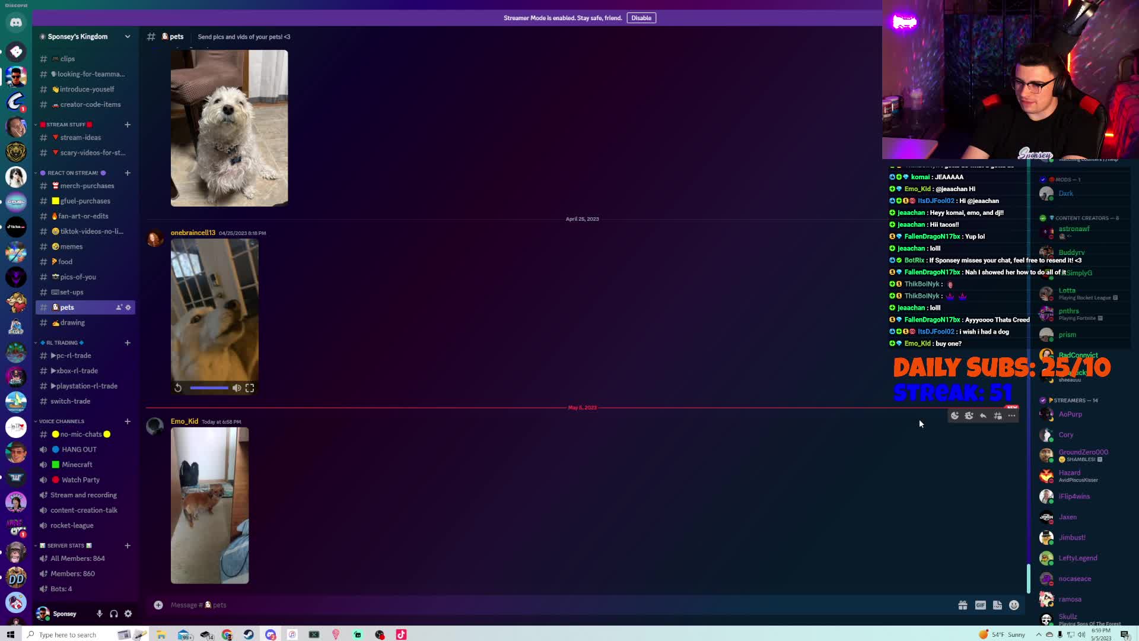
Task: Click the gift Nitro icon
Action: [x=963, y=605]
